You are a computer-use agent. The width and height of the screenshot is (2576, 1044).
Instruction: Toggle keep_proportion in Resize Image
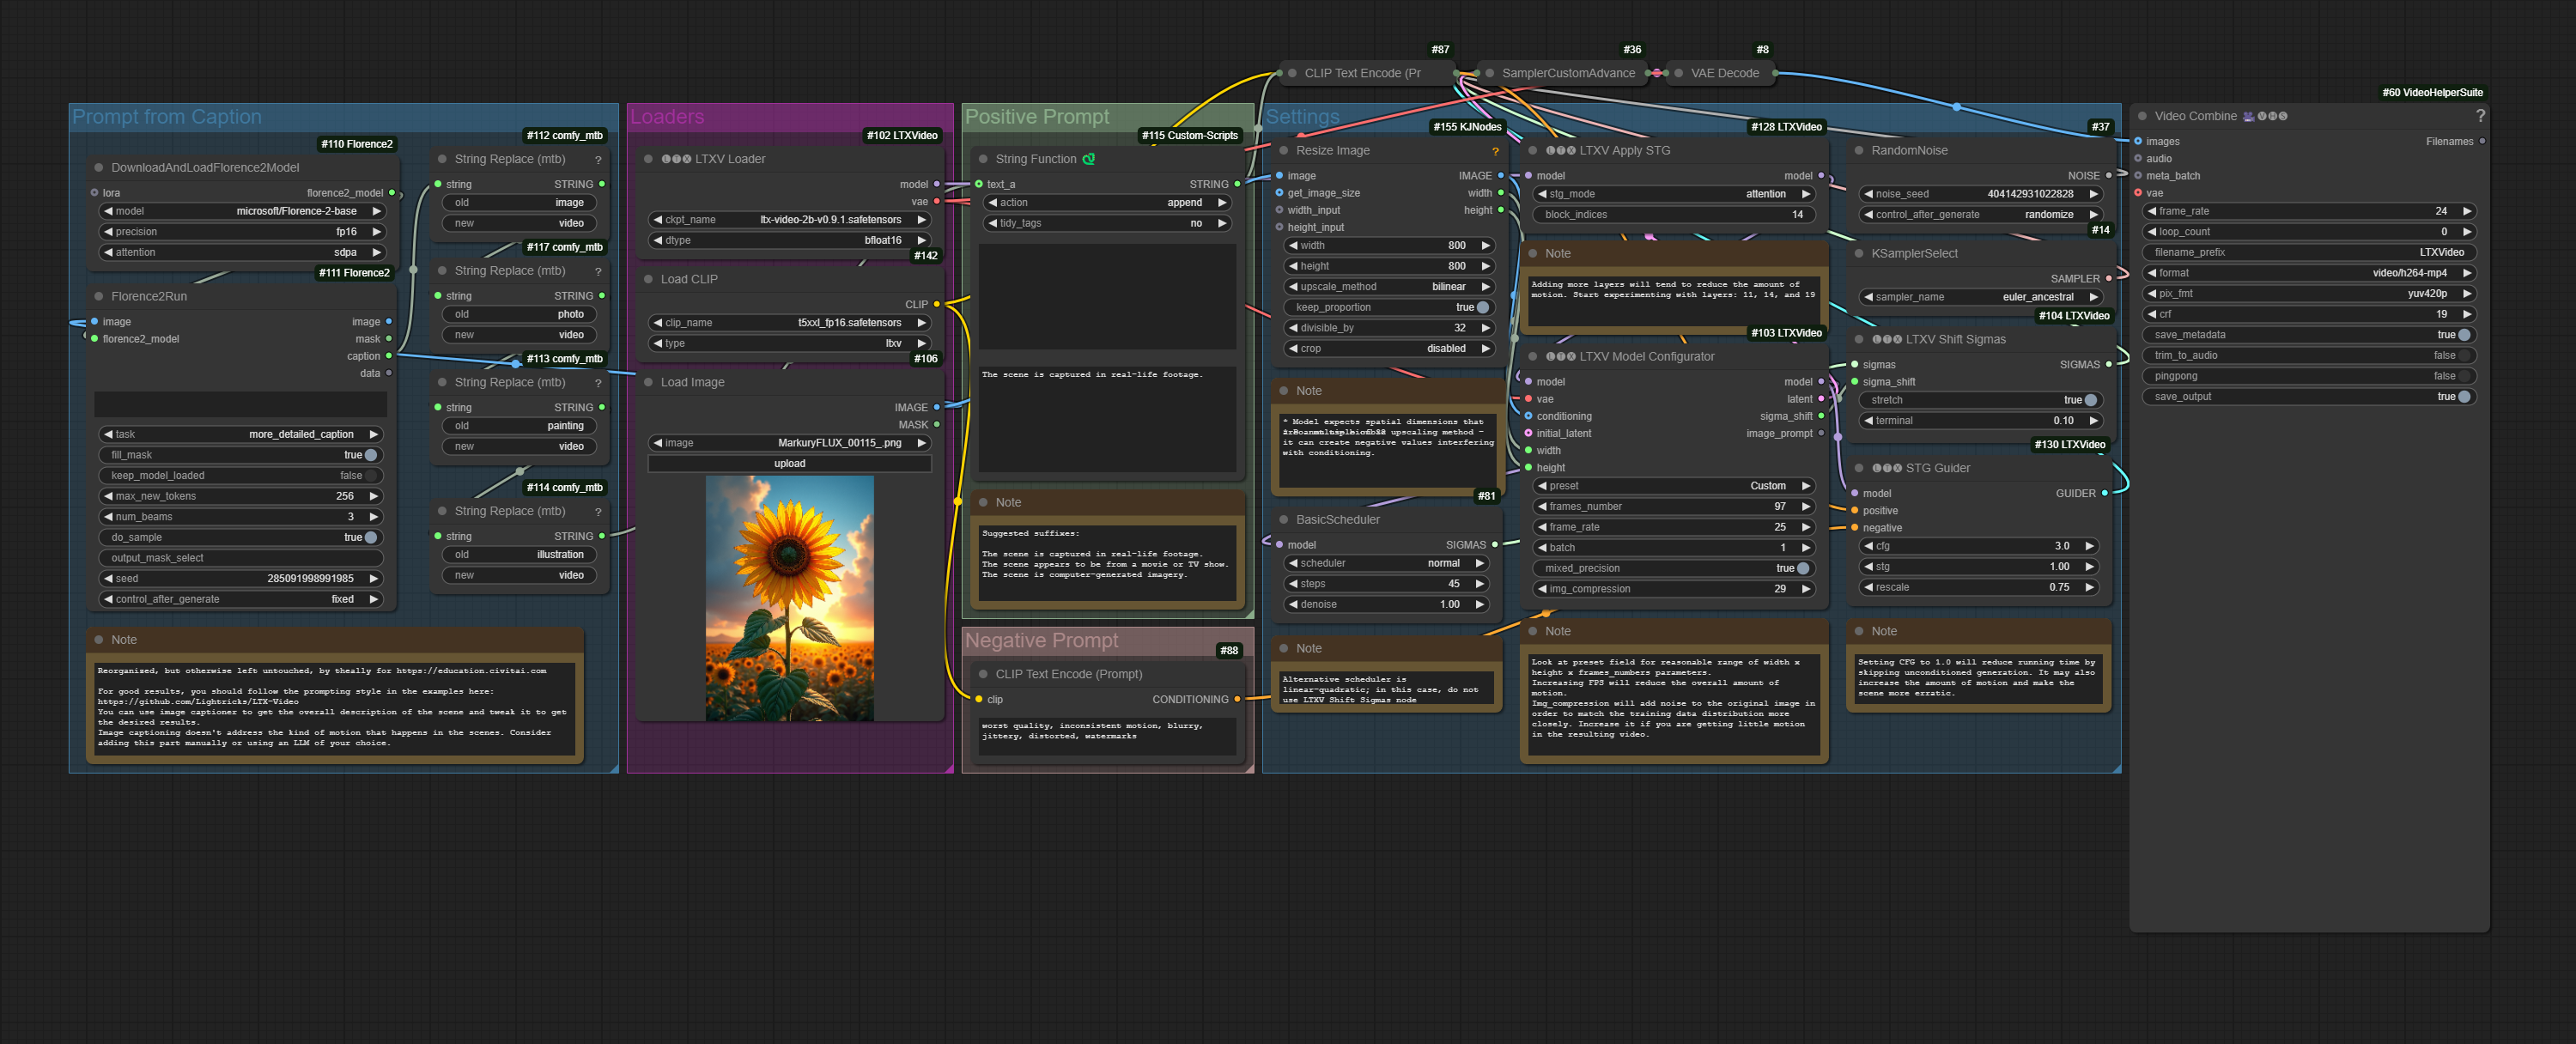(1482, 307)
